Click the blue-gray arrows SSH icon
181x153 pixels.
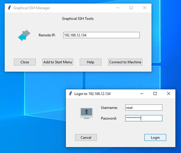[x=24, y=35]
